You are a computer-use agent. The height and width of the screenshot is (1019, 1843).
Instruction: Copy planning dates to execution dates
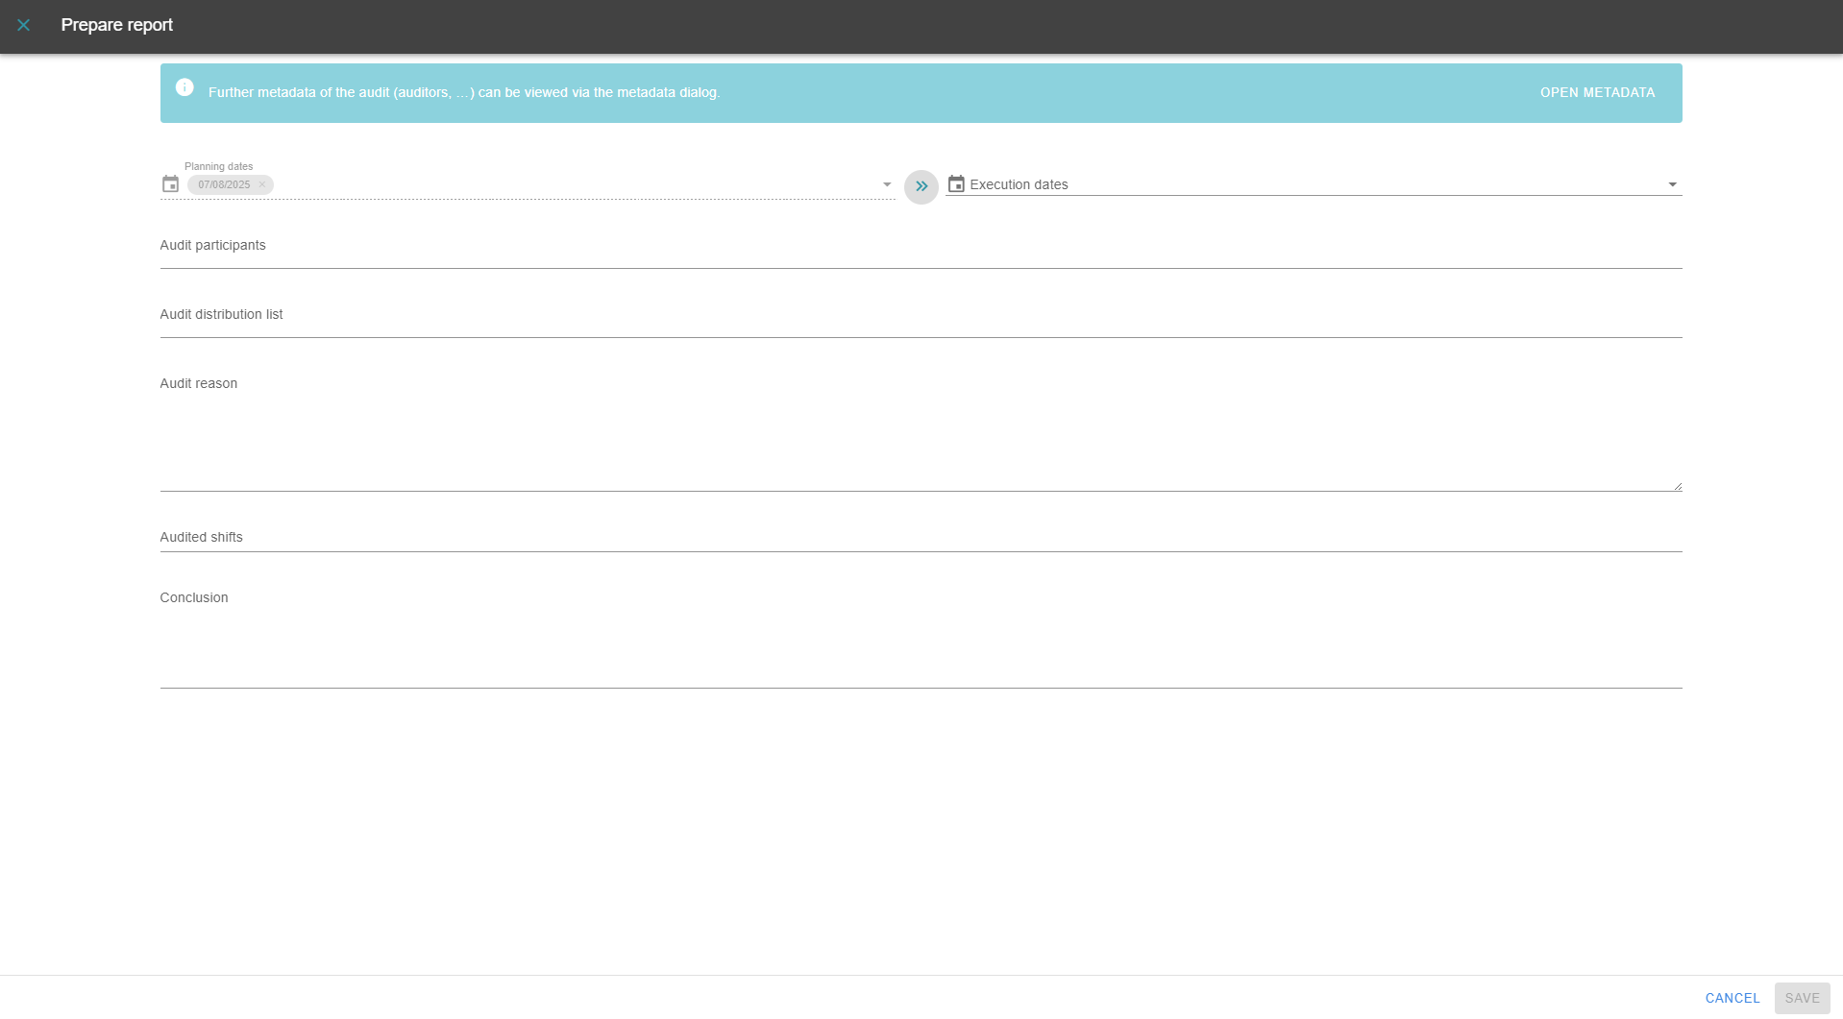point(921,186)
